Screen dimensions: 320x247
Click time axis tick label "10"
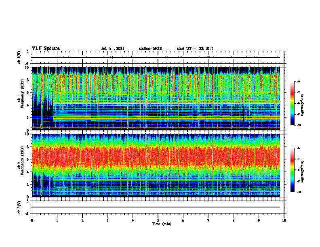click(x=284, y=220)
